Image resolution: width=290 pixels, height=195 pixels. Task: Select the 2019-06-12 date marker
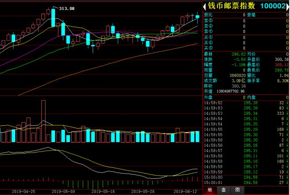click(x=185, y=191)
